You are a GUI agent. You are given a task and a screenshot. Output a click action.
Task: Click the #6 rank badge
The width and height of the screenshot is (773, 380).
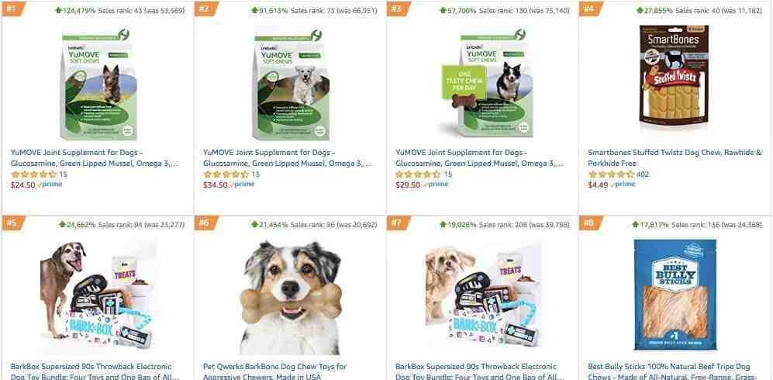pyautogui.click(x=205, y=223)
